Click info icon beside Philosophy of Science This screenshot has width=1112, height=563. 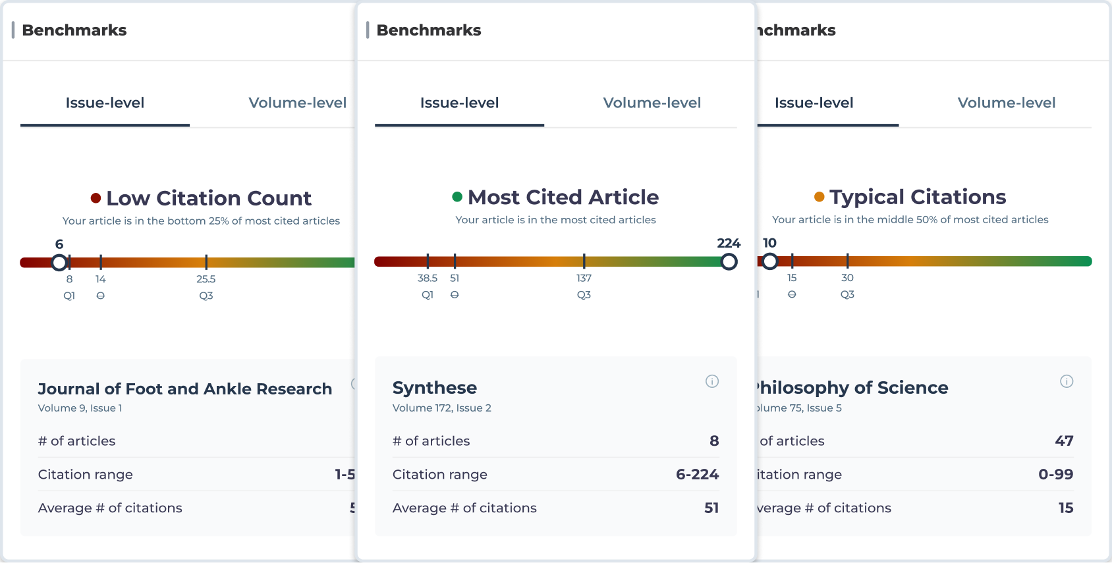point(1067,381)
